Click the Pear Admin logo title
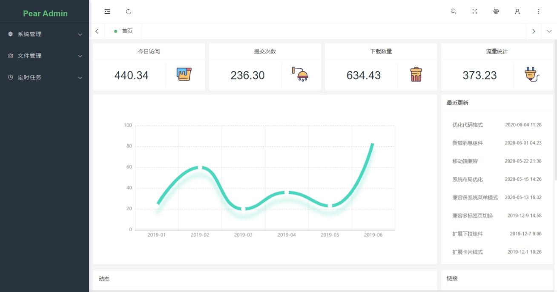Screen dimensions: 557x292 [x=45, y=13]
